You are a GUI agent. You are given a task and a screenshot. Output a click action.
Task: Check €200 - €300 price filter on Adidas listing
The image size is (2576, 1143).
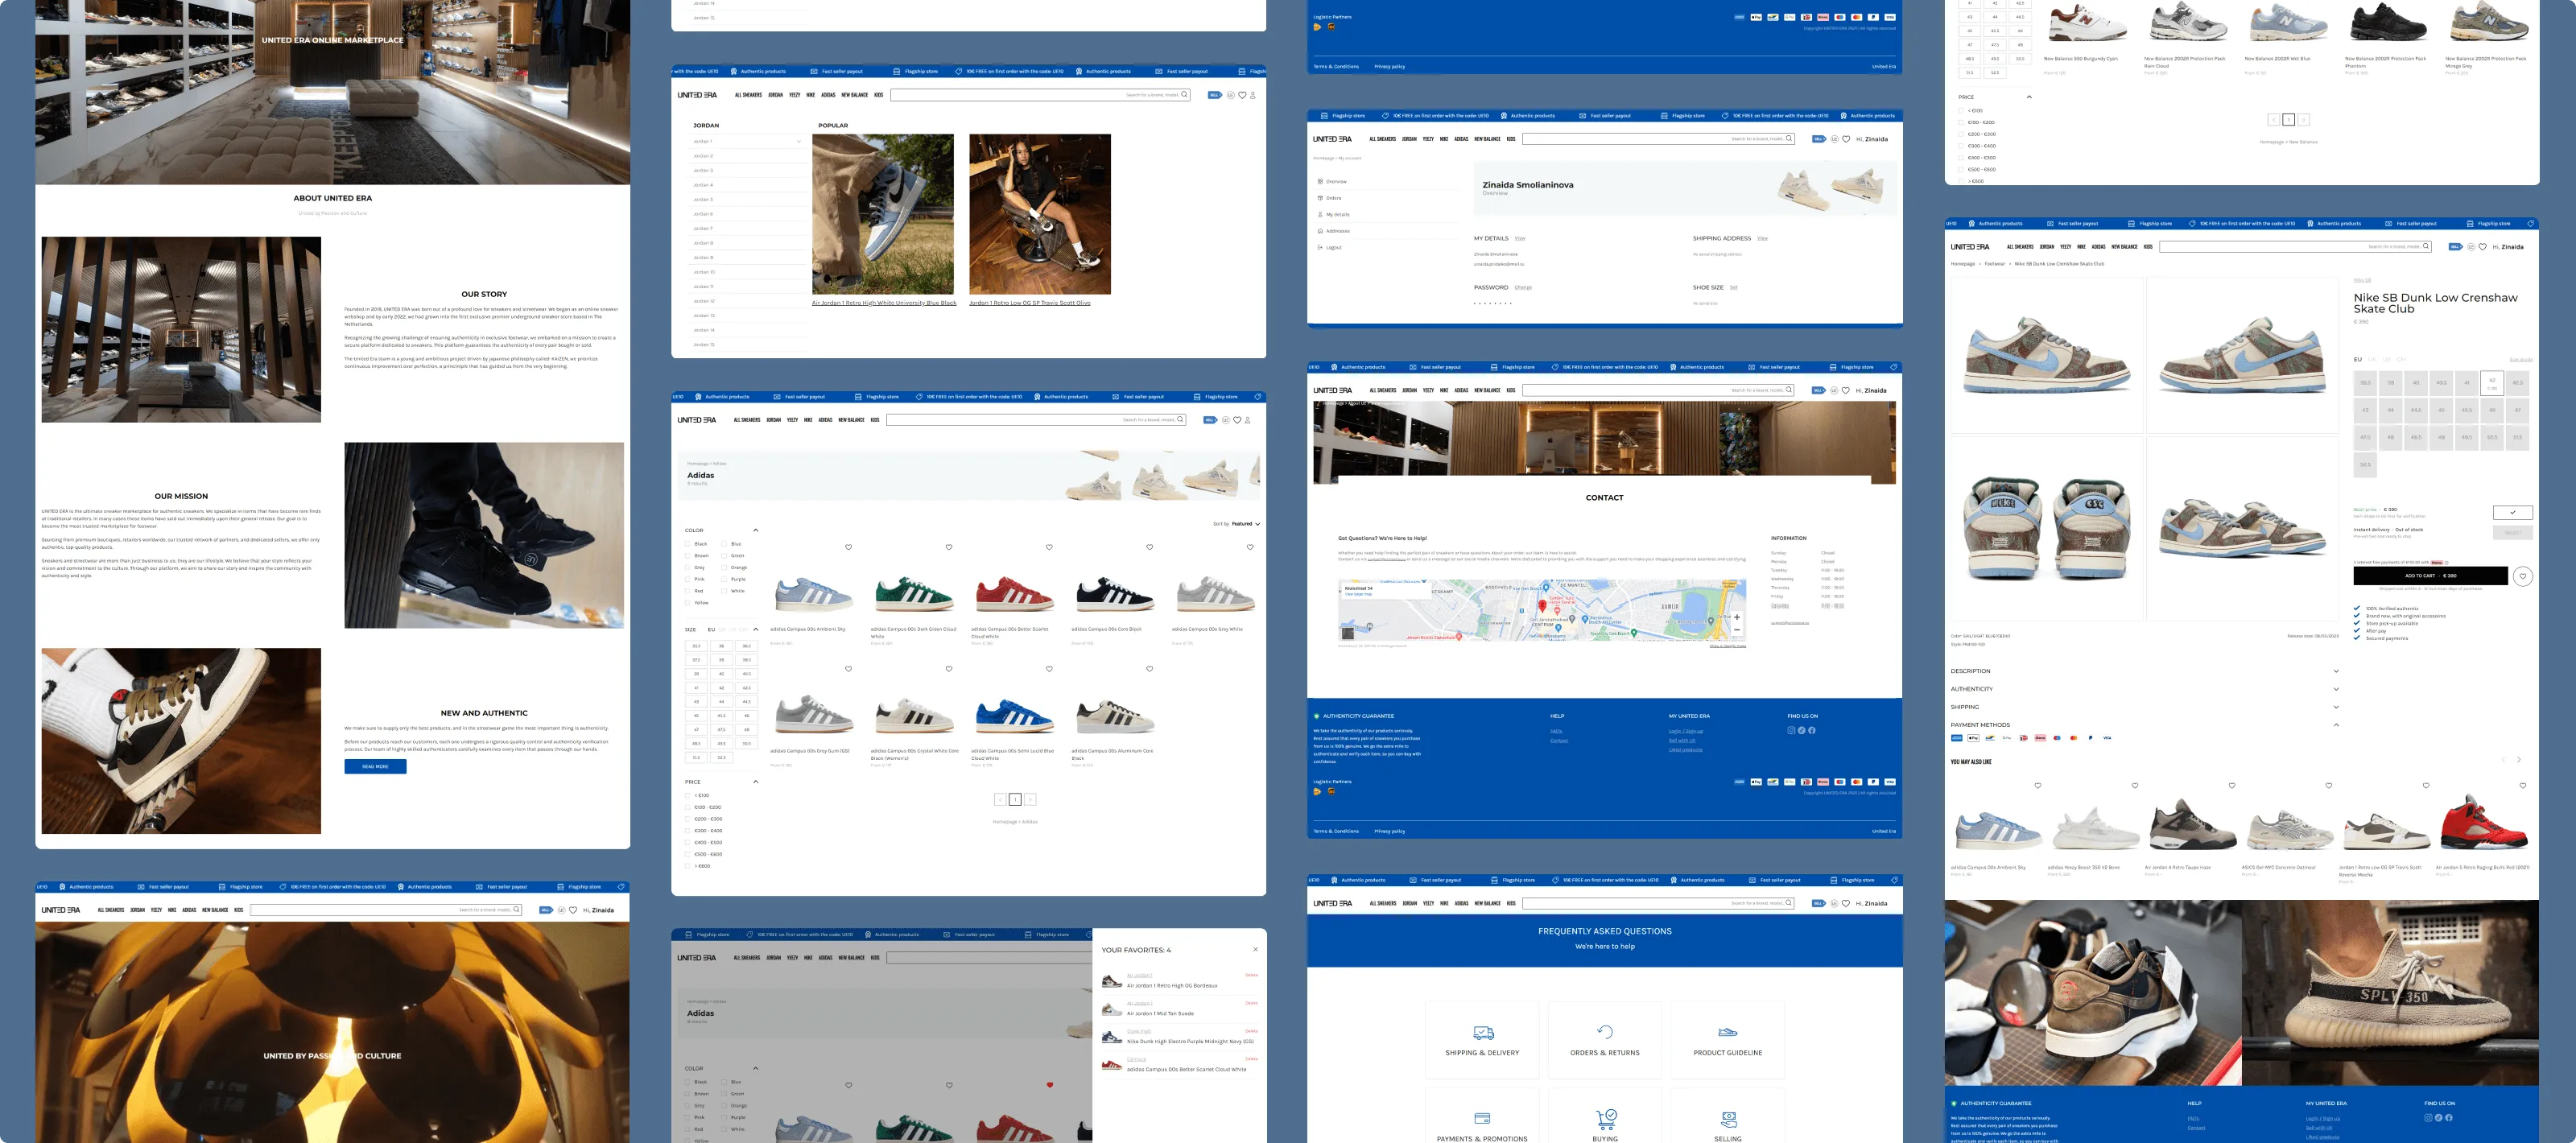tap(688, 820)
